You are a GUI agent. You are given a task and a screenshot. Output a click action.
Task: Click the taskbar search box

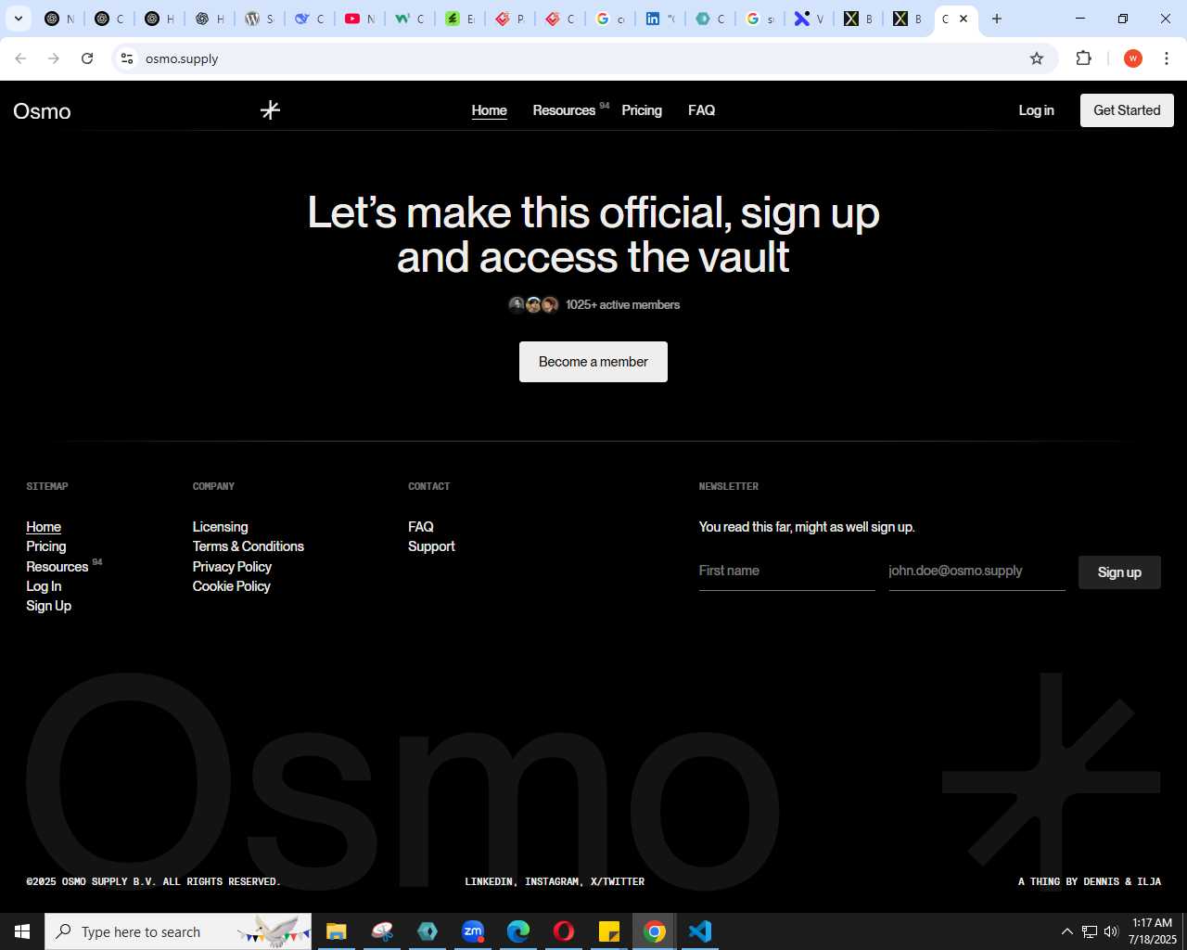(x=178, y=931)
